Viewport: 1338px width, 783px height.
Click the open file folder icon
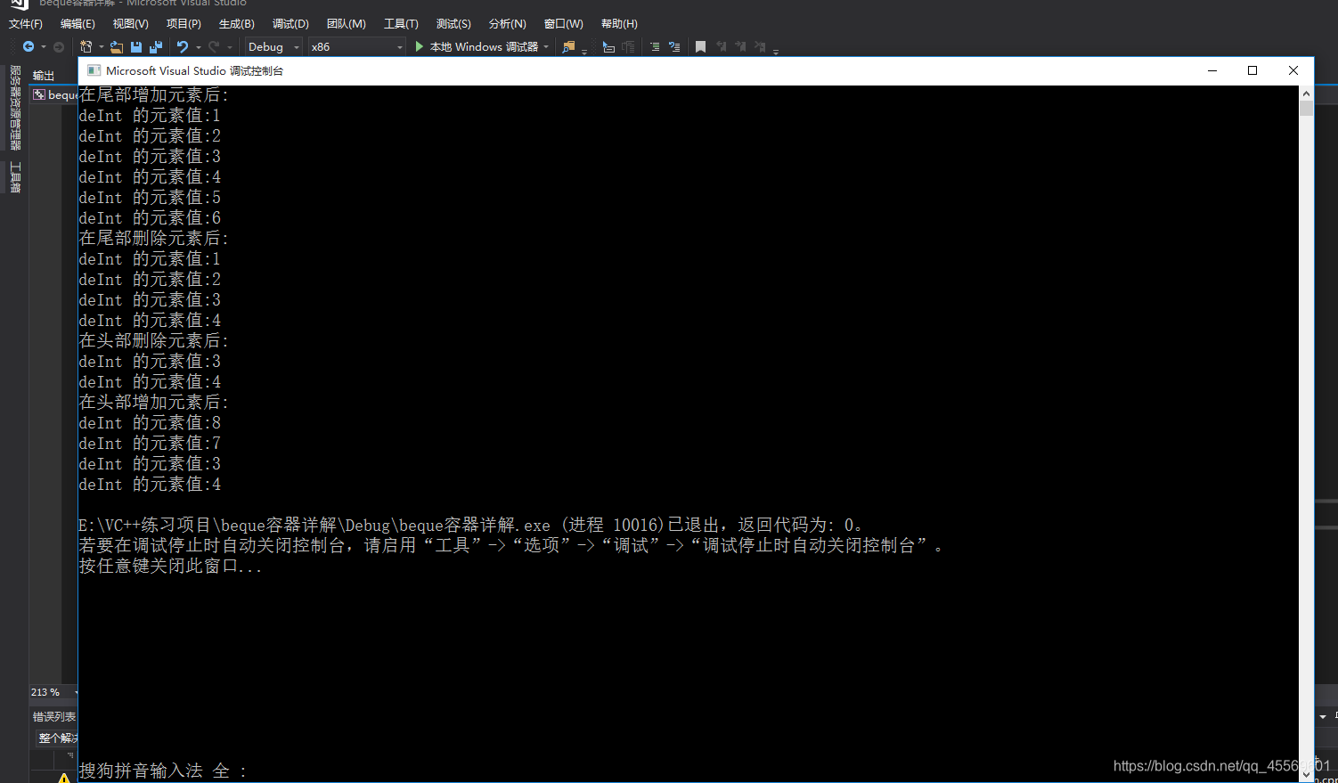[x=116, y=46]
